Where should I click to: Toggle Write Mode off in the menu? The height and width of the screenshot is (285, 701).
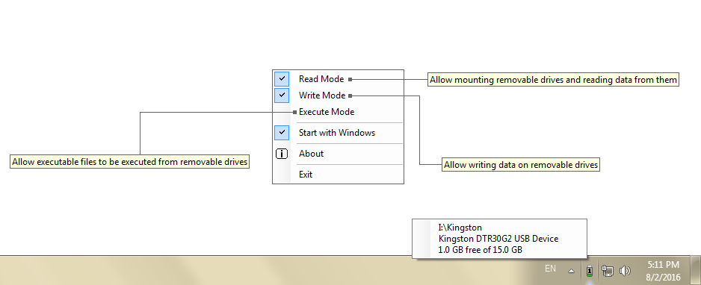click(339, 95)
